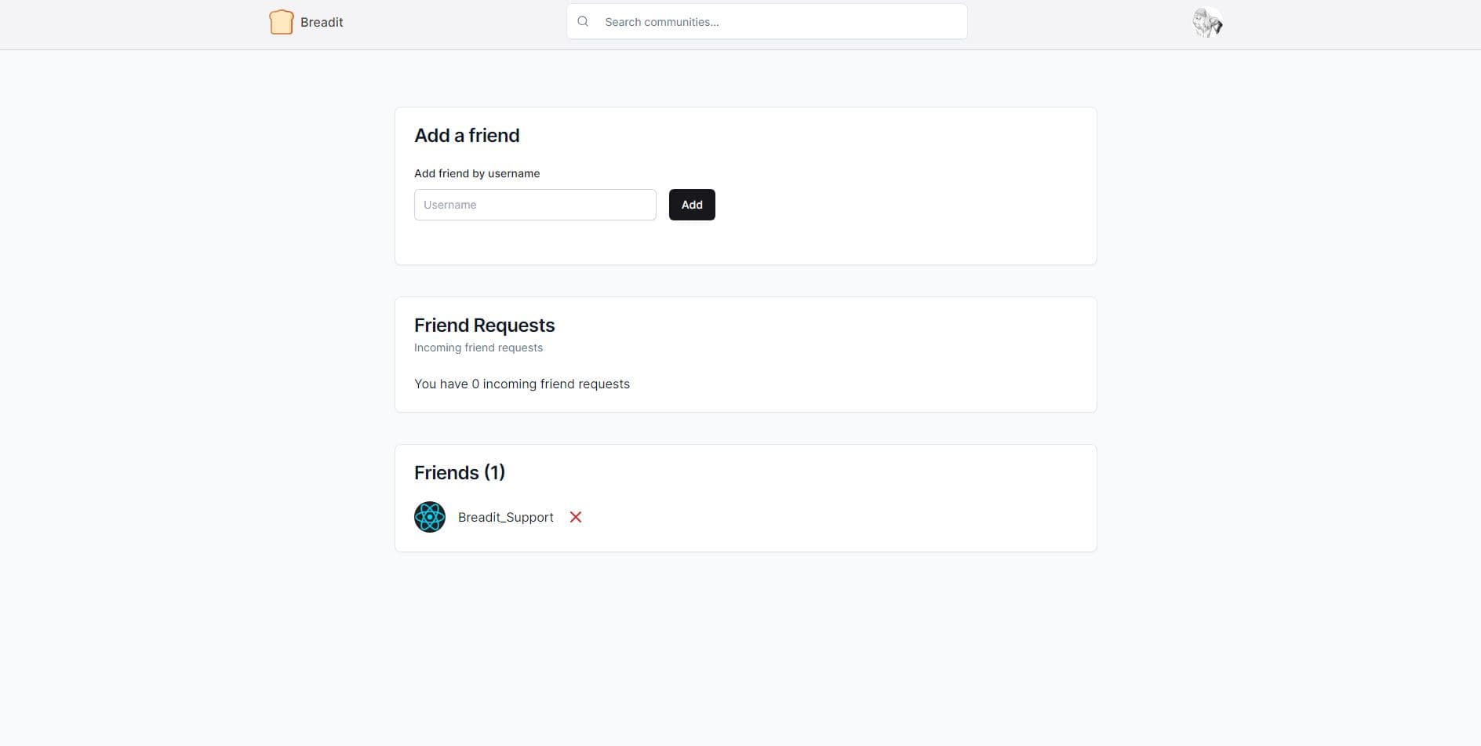Click the magnifying glass search icon
Image resolution: width=1481 pixels, height=746 pixels.
582,21
